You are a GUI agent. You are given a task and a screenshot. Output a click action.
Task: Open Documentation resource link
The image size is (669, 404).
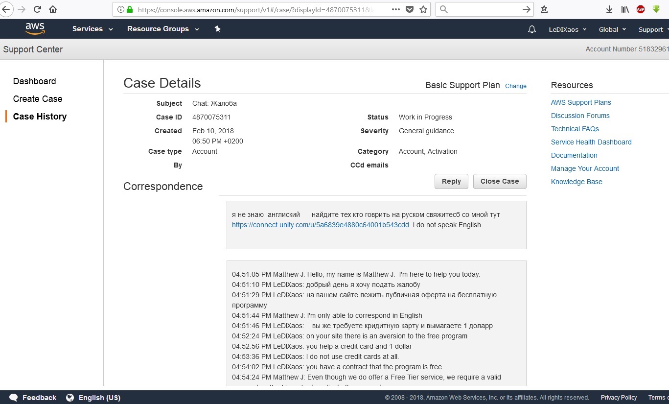pos(574,155)
